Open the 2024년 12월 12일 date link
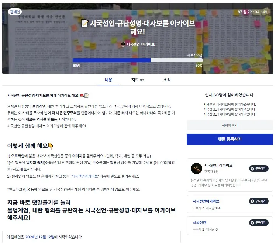 point(39,237)
